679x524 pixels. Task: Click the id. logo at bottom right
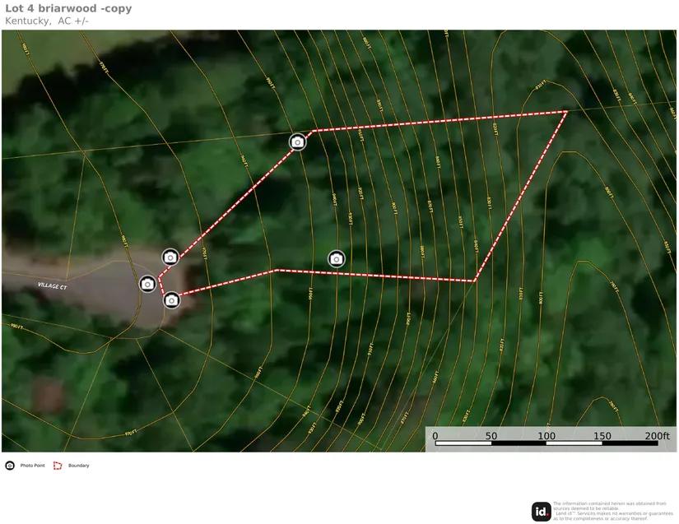coord(541,512)
